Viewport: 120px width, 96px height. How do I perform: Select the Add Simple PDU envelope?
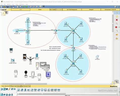(117, 35)
